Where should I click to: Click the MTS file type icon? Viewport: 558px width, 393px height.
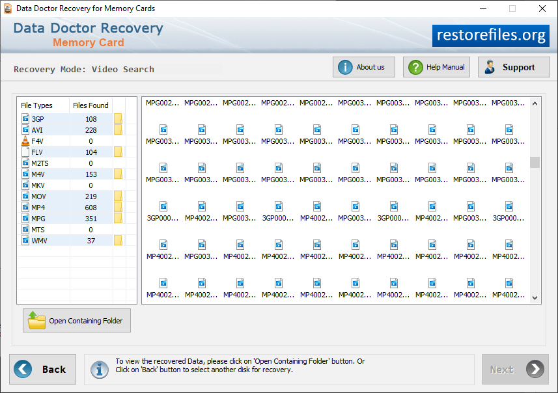(x=25, y=229)
